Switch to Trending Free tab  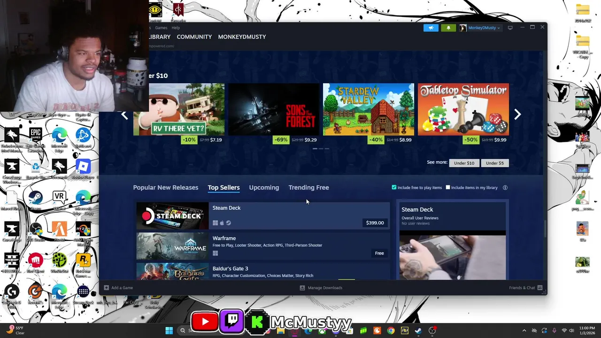(308, 187)
